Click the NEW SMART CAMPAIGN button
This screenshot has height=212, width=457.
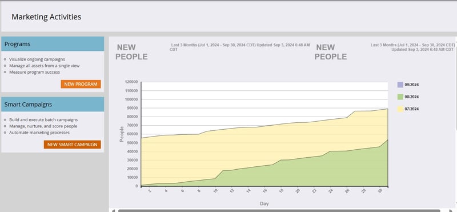[x=73, y=145]
